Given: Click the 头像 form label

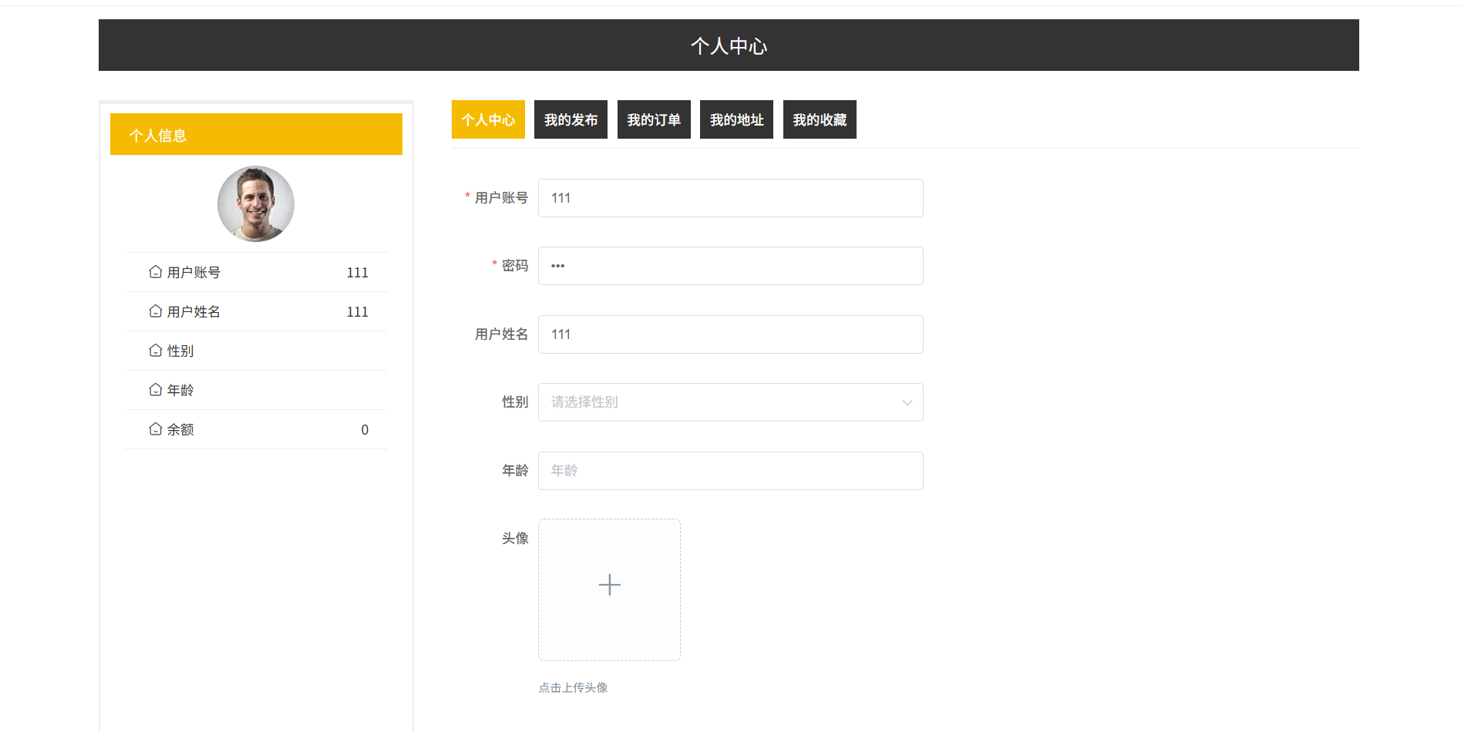Looking at the screenshot, I should tap(515, 538).
